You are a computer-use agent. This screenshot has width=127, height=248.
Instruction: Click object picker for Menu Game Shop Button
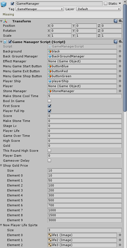click(120, 76)
